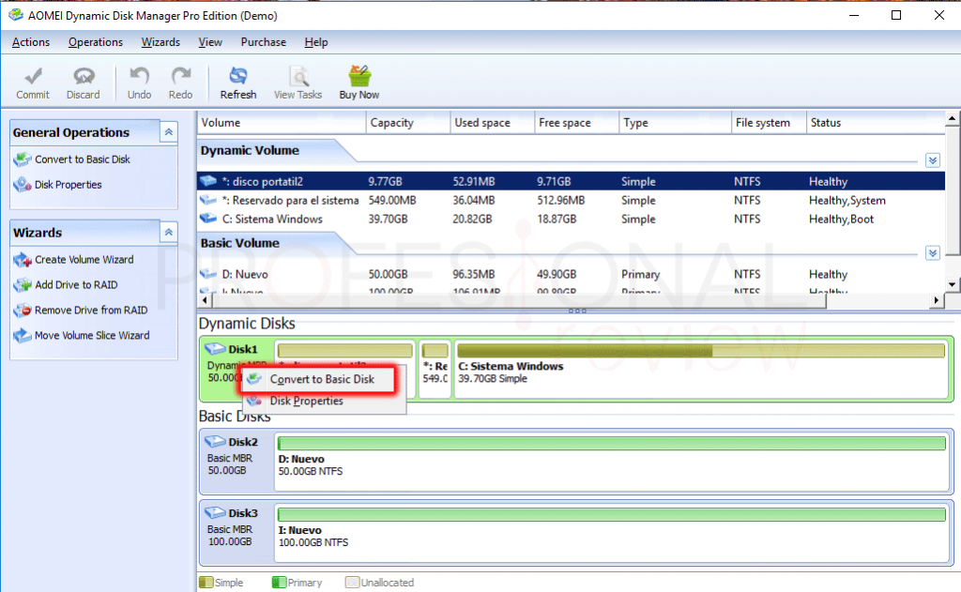961x592 pixels.
Task: Sort by the Status column header
Action: coord(876,123)
